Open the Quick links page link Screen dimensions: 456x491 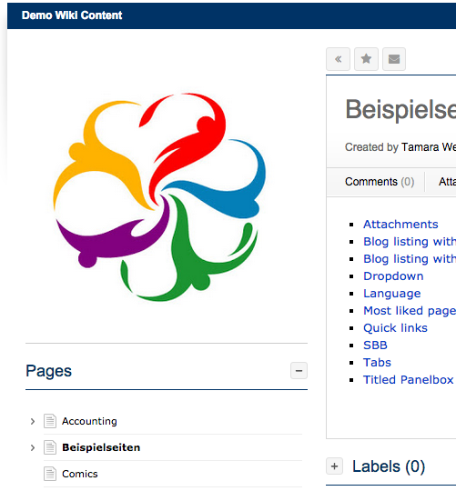395,328
